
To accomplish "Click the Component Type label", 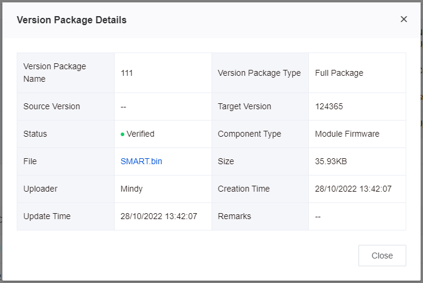I will click(x=249, y=134).
